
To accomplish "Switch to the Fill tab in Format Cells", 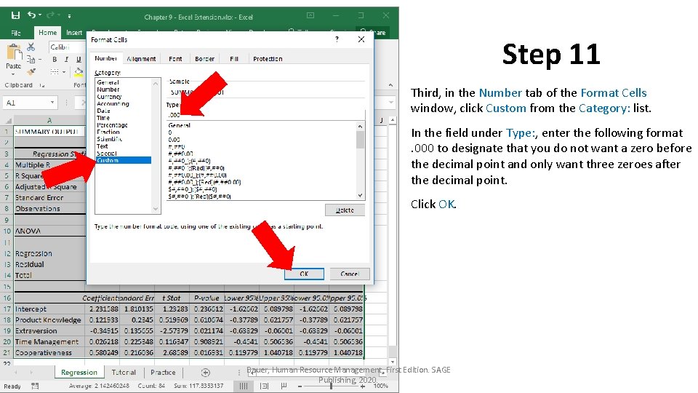I will pyautogui.click(x=234, y=59).
